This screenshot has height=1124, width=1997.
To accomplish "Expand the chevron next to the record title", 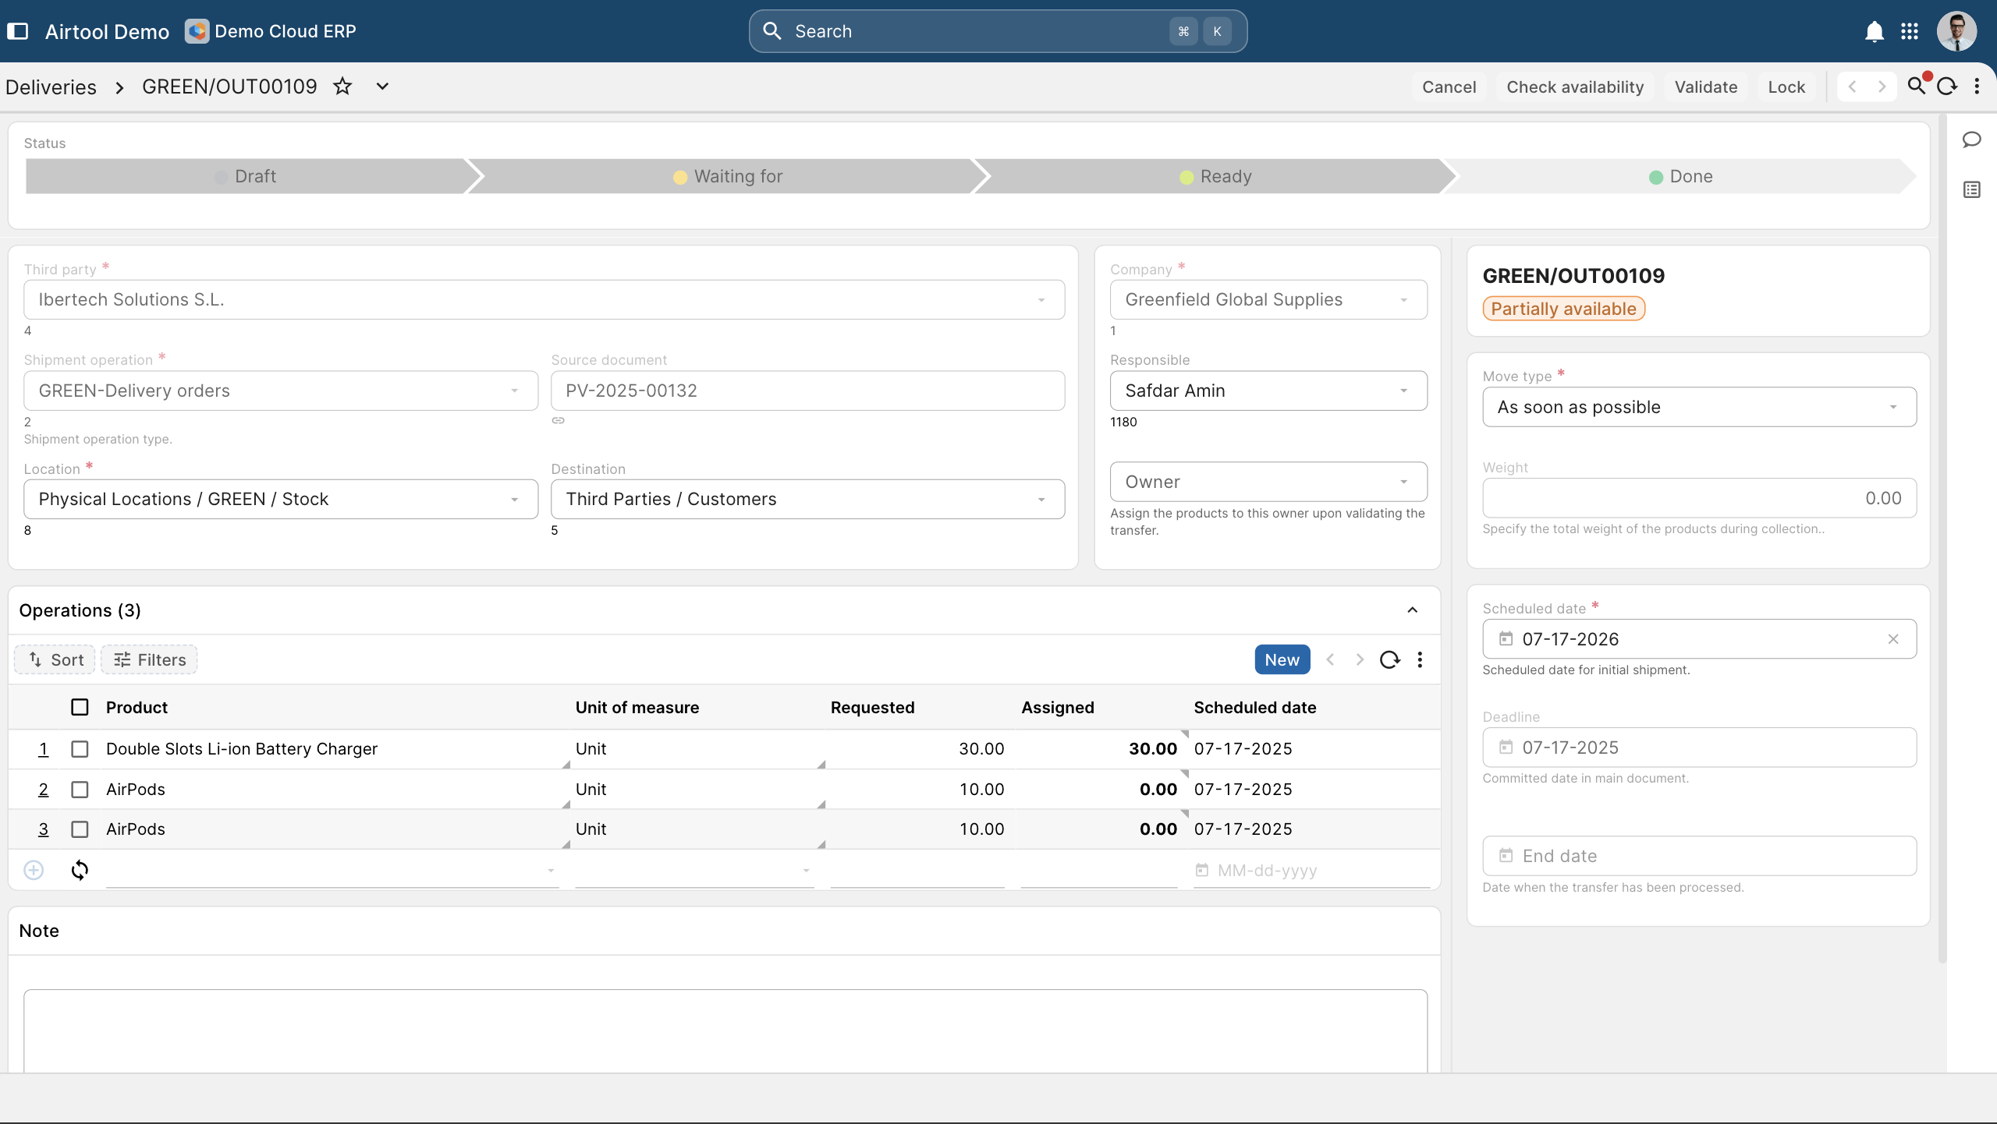I will [382, 87].
